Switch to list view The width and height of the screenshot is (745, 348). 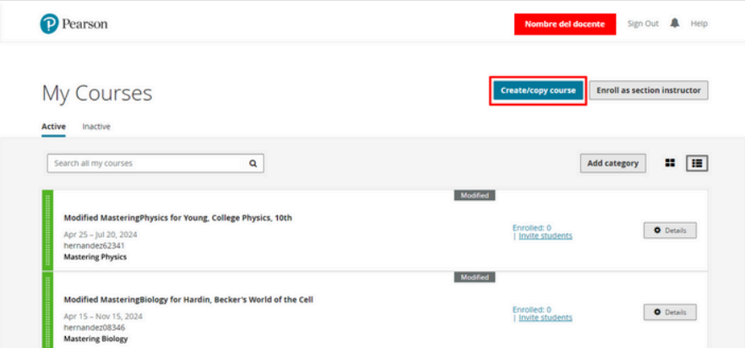(697, 163)
